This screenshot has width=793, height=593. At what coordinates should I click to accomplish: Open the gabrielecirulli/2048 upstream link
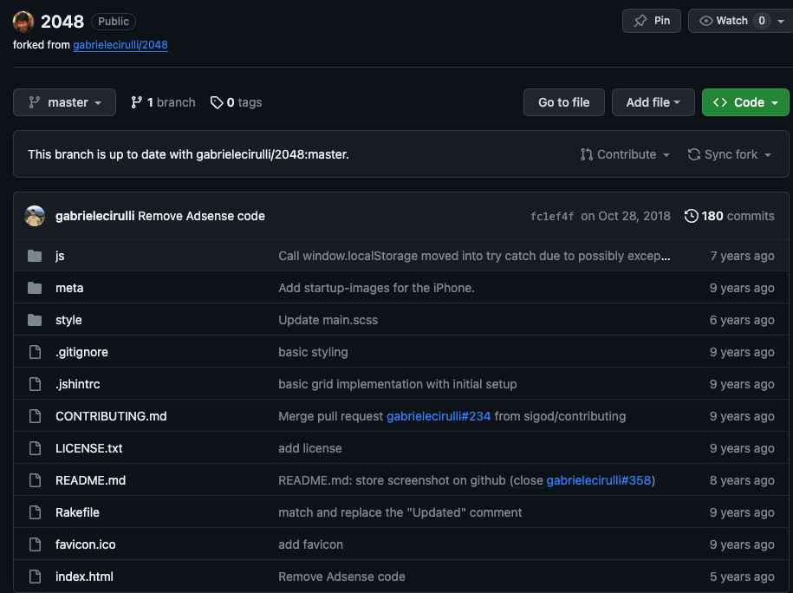pos(120,44)
